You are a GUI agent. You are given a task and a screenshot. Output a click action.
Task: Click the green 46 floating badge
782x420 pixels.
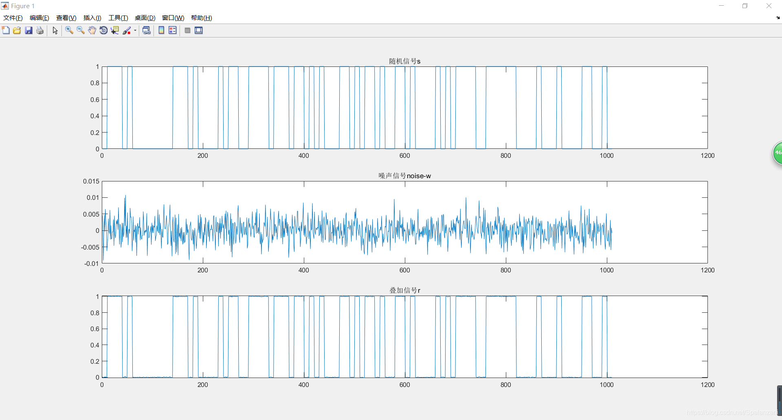(778, 153)
